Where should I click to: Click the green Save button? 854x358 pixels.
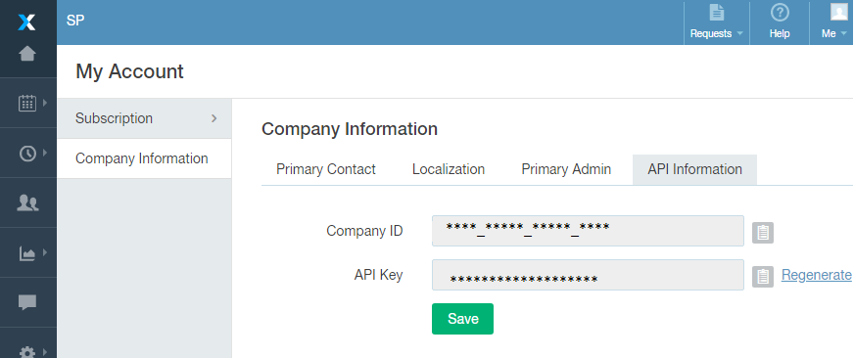tap(462, 319)
